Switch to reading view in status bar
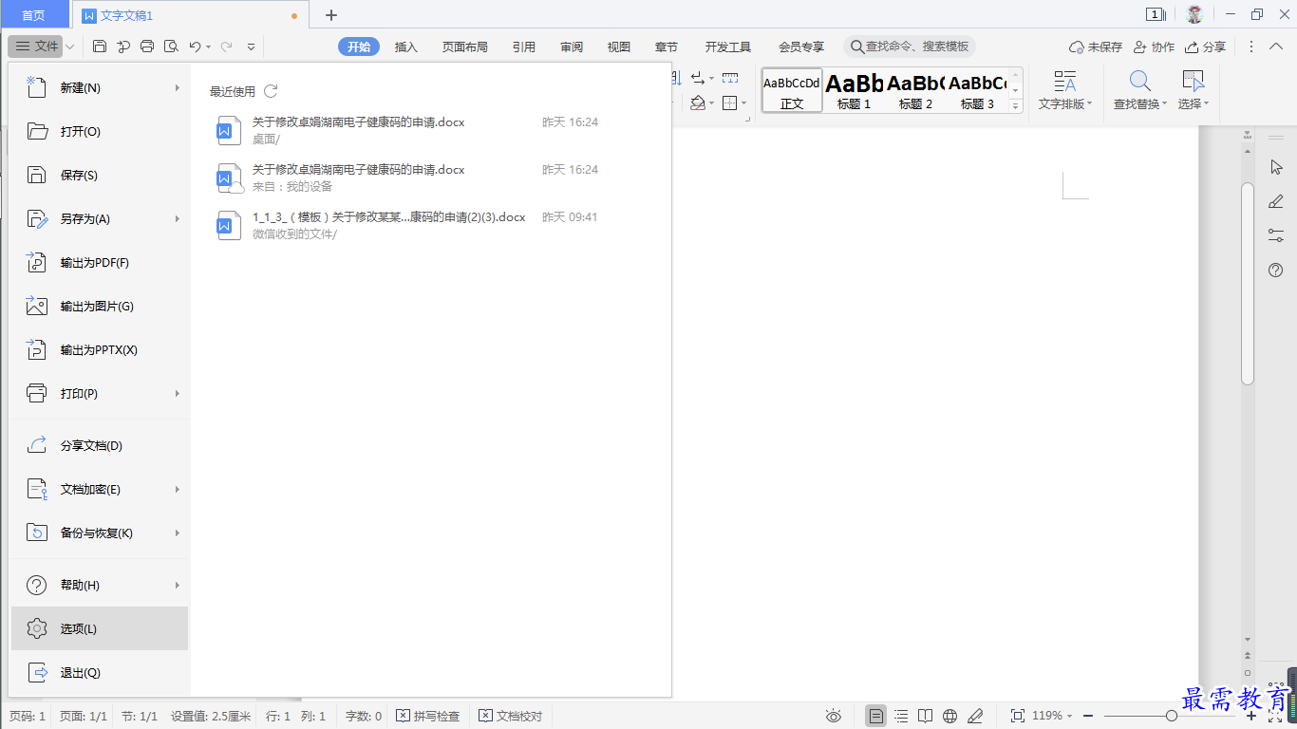This screenshot has width=1297, height=729. tap(926, 716)
